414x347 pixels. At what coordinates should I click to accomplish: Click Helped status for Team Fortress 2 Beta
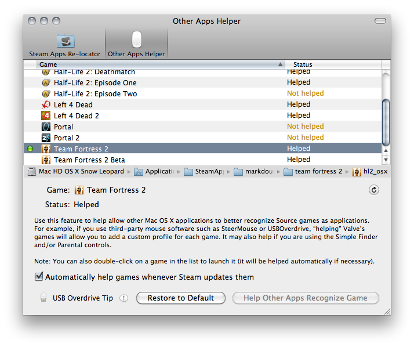click(299, 160)
